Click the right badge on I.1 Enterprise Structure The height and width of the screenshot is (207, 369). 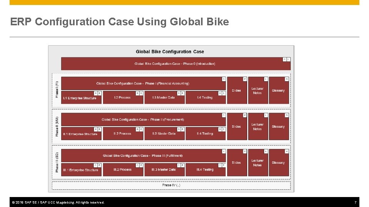coord(100,93)
